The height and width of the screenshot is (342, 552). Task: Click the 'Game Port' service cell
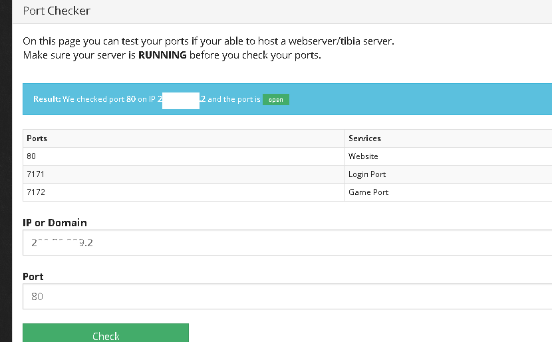coord(448,192)
